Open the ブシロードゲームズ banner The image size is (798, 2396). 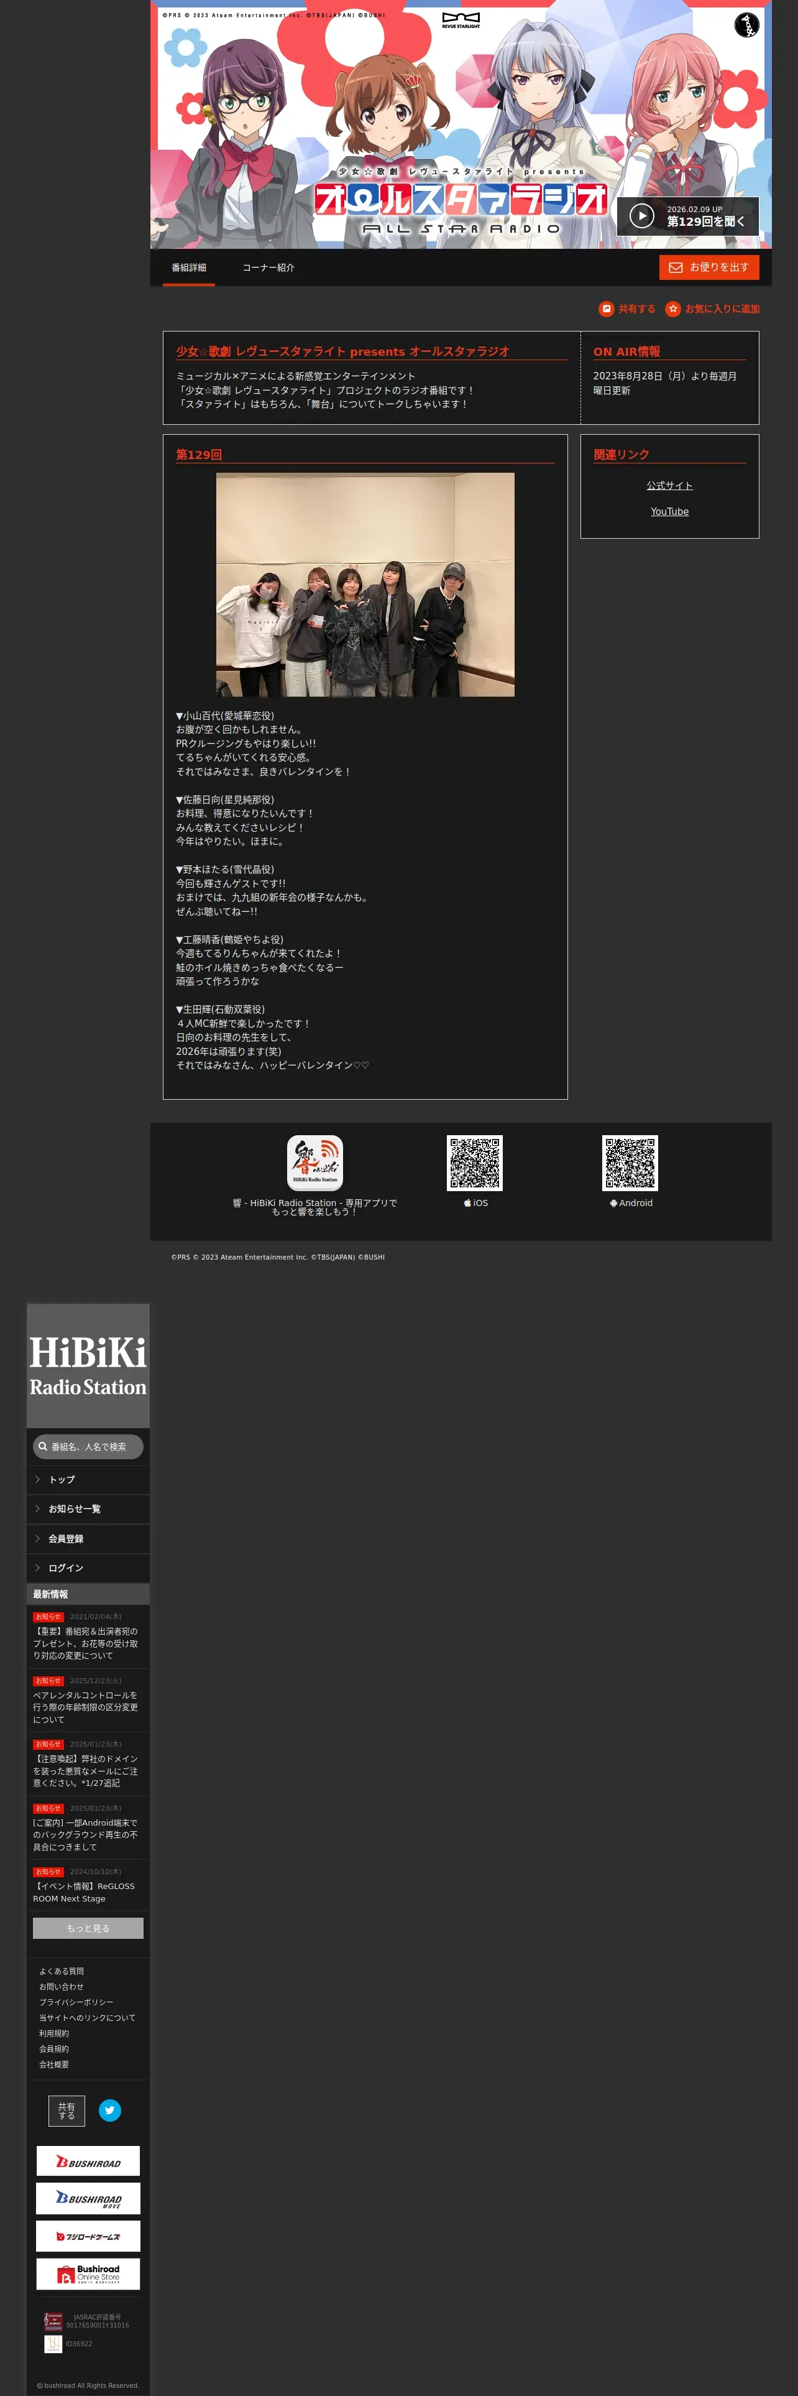tap(88, 2236)
